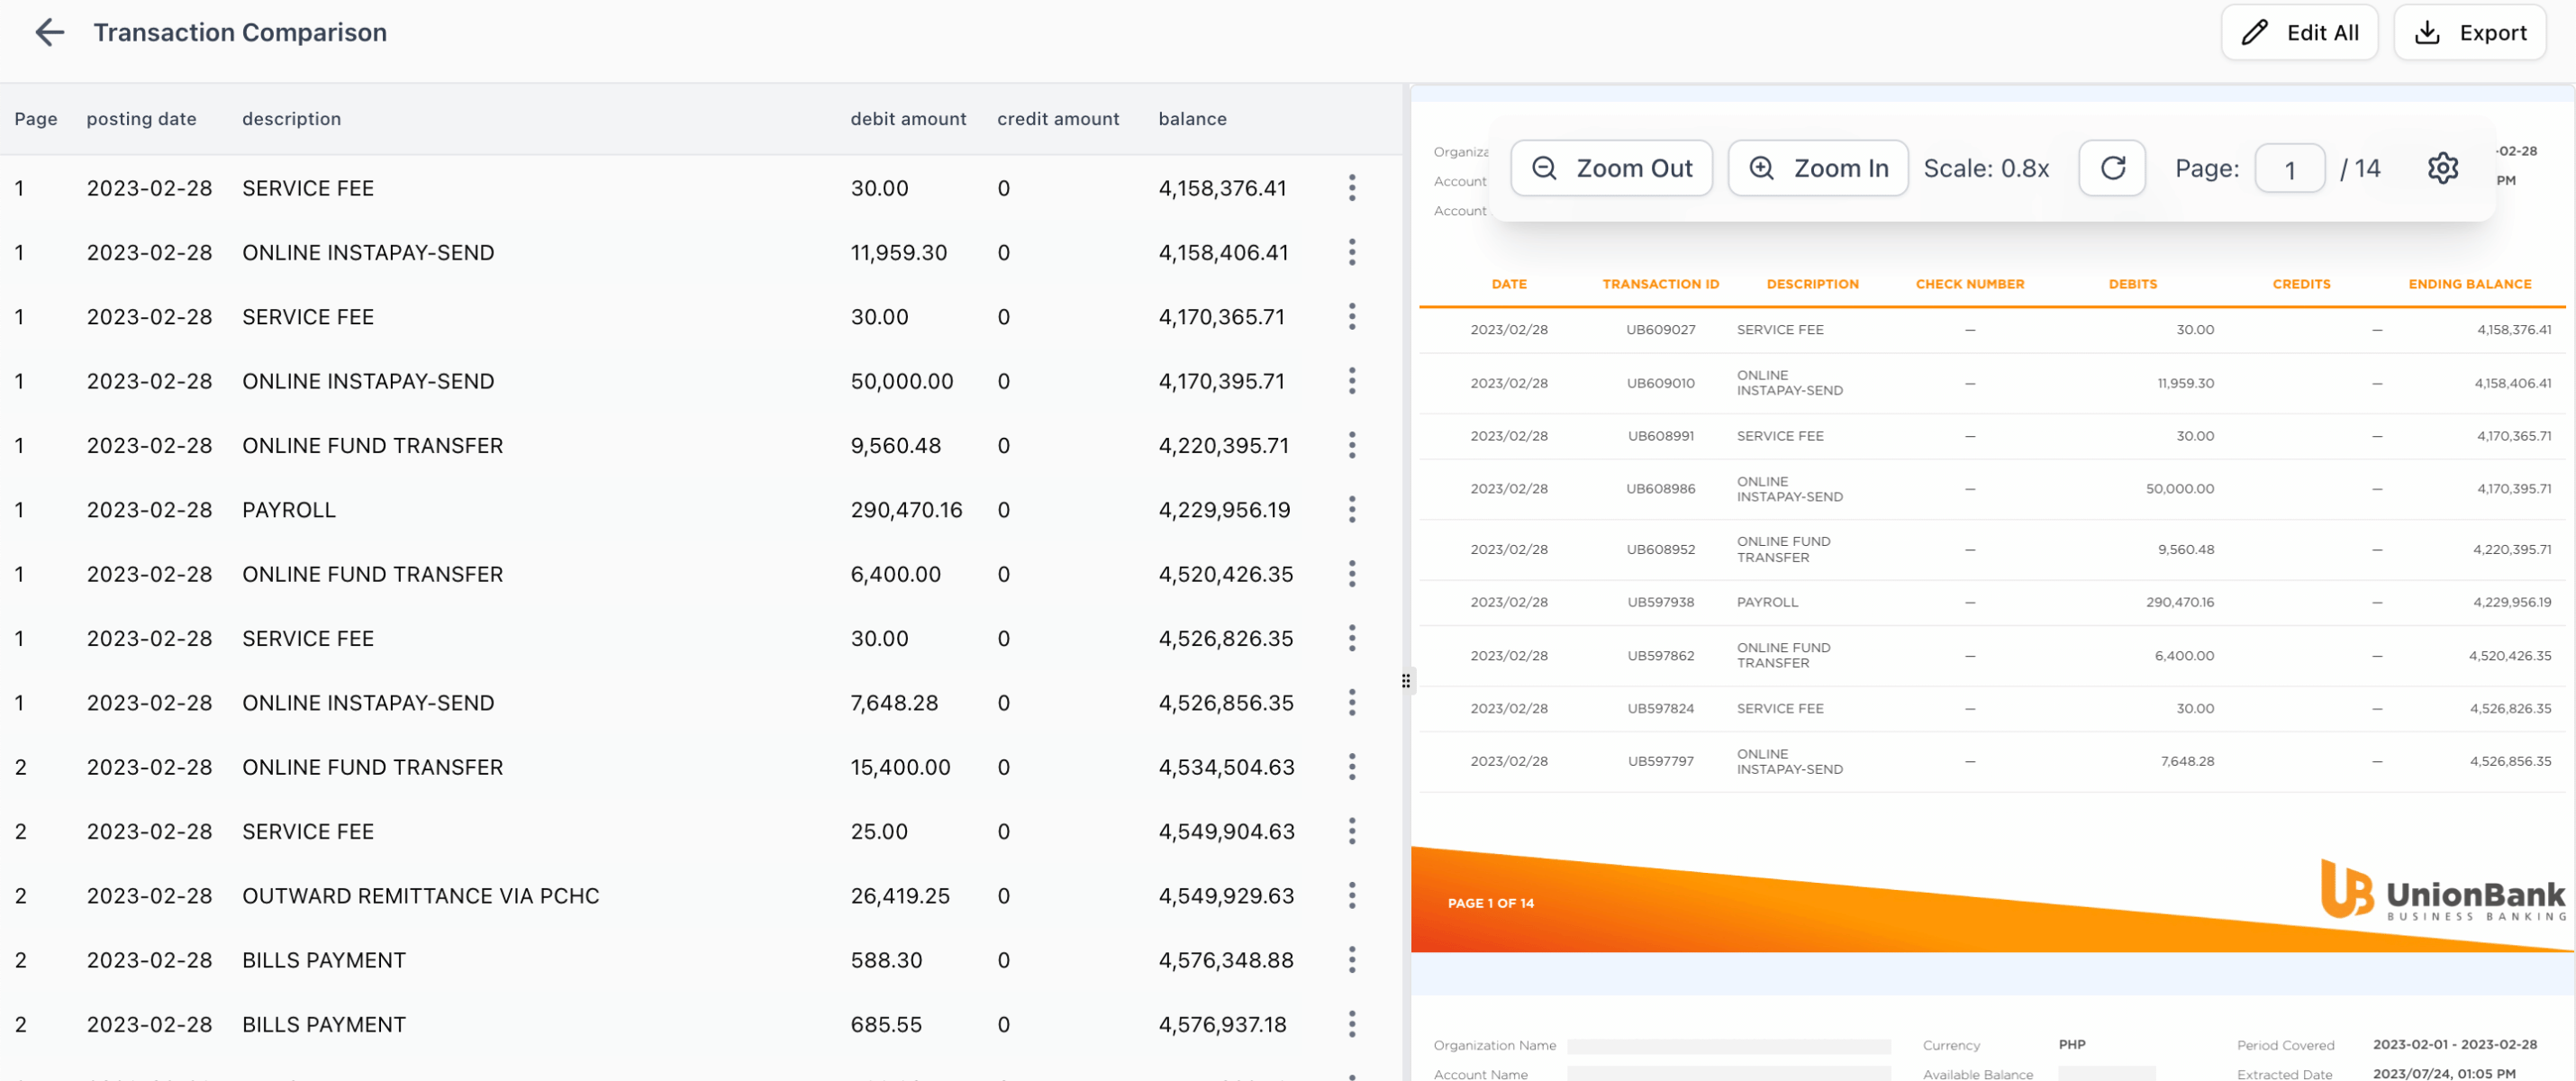Click the Edit All button

point(2300,32)
